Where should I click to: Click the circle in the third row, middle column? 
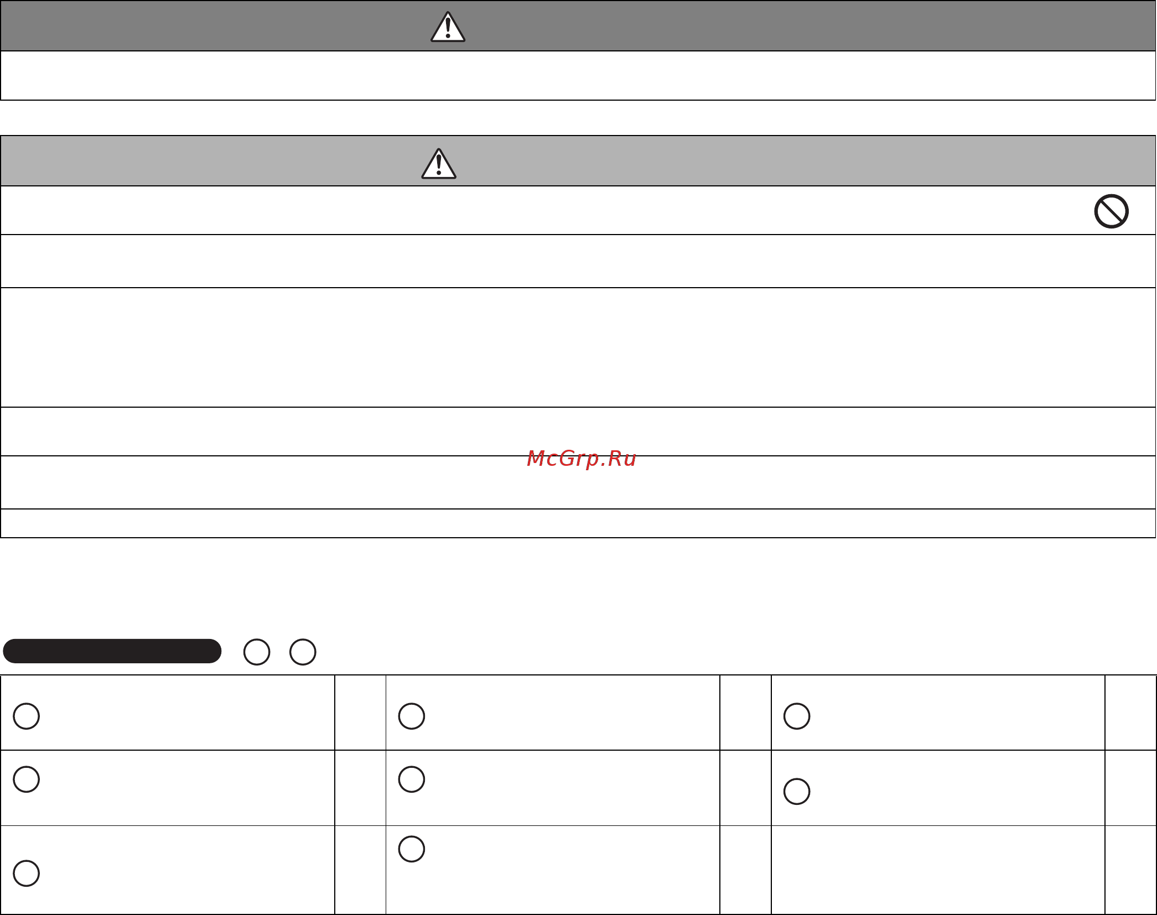tap(411, 849)
